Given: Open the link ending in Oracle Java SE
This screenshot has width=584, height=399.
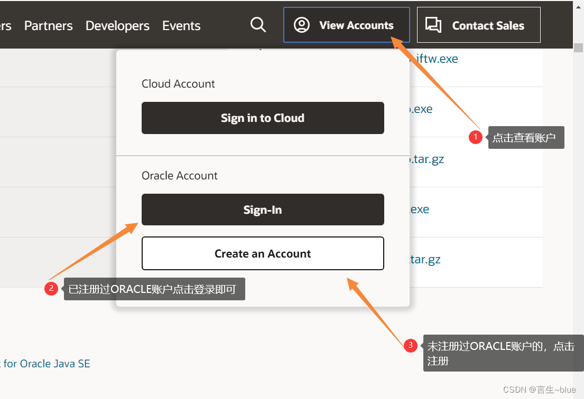Looking at the screenshot, I should point(45,363).
